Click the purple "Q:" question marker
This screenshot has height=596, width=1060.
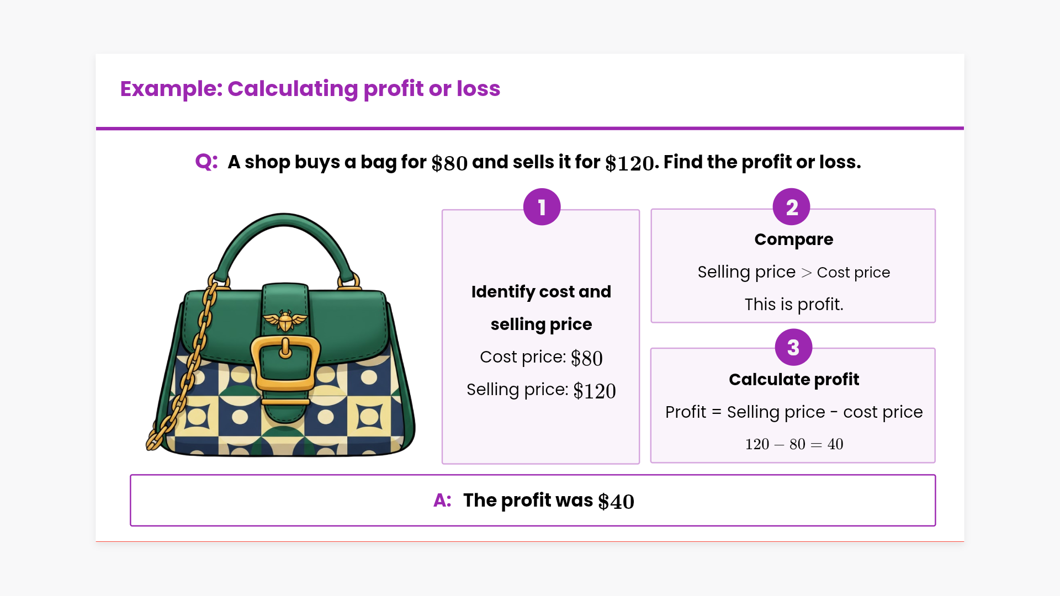click(x=206, y=162)
